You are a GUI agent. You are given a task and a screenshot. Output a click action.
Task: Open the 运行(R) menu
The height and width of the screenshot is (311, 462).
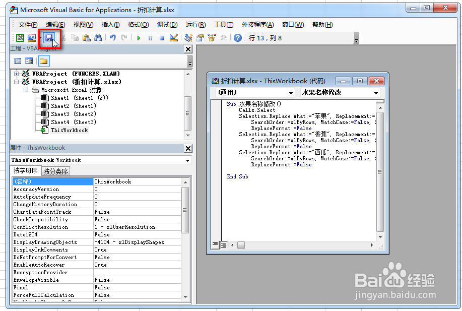click(195, 25)
